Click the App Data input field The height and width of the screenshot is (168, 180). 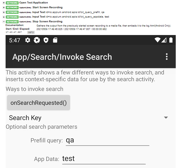click(x=104, y=159)
